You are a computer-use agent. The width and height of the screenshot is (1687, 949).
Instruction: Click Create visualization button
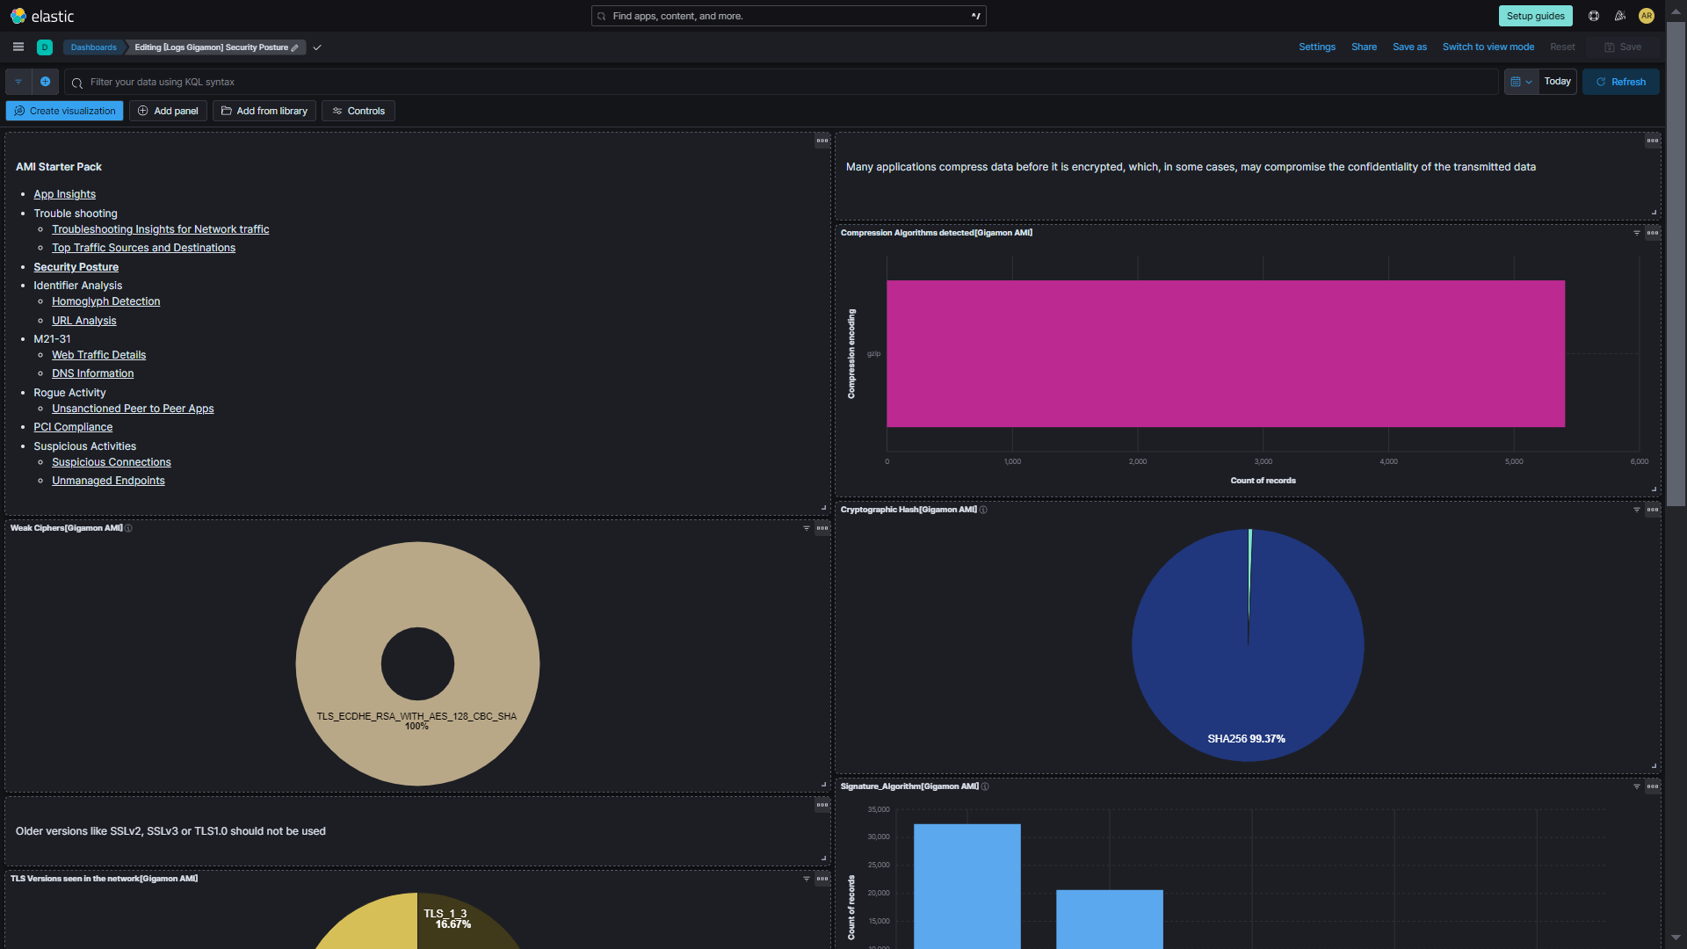click(65, 111)
